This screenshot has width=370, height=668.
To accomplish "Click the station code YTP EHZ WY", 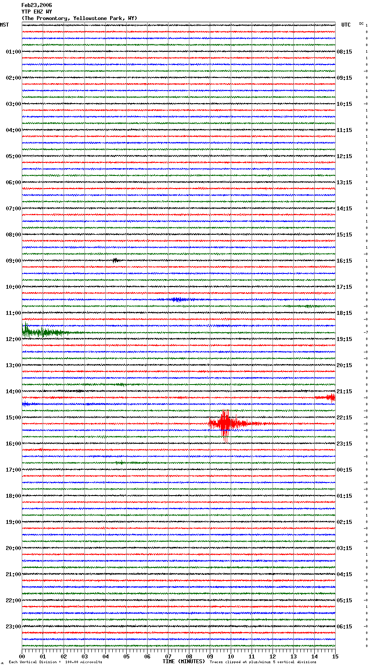I will pos(37,12).
